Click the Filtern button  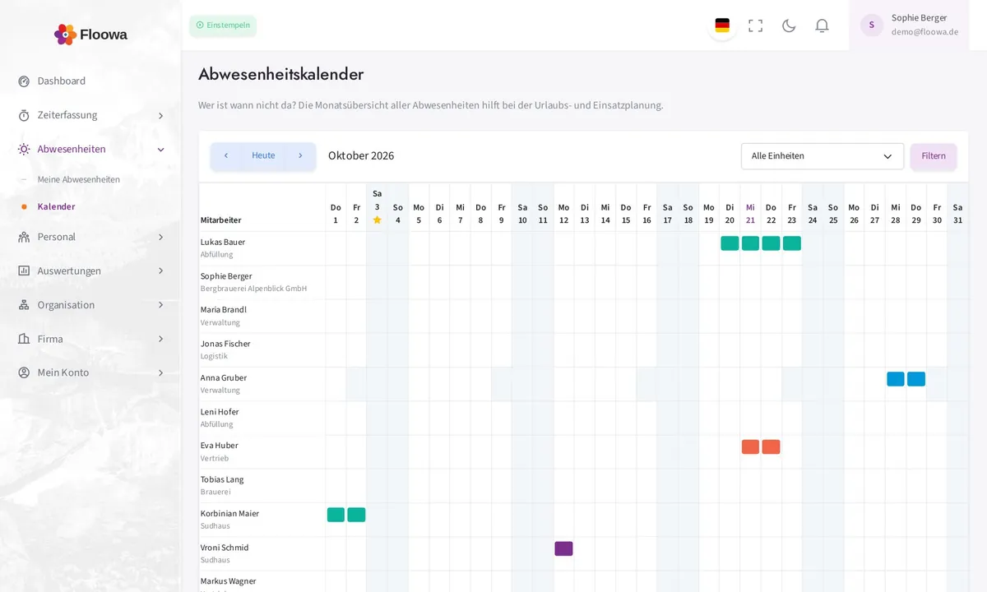(x=934, y=156)
